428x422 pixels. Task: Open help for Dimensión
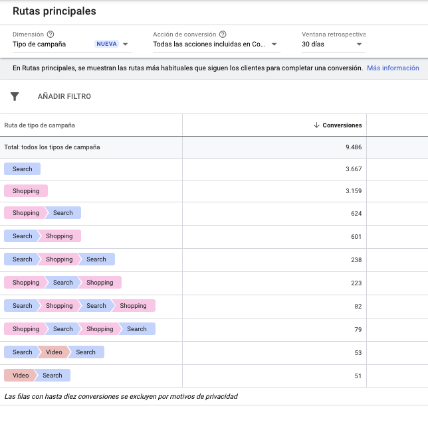[51, 35]
